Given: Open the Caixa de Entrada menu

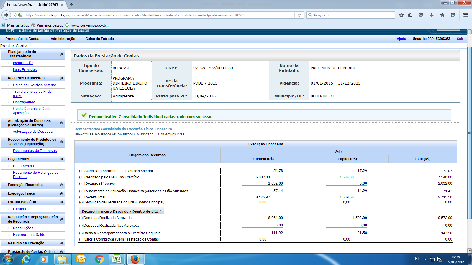Looking at the screenshot, I should coord(99,39).
